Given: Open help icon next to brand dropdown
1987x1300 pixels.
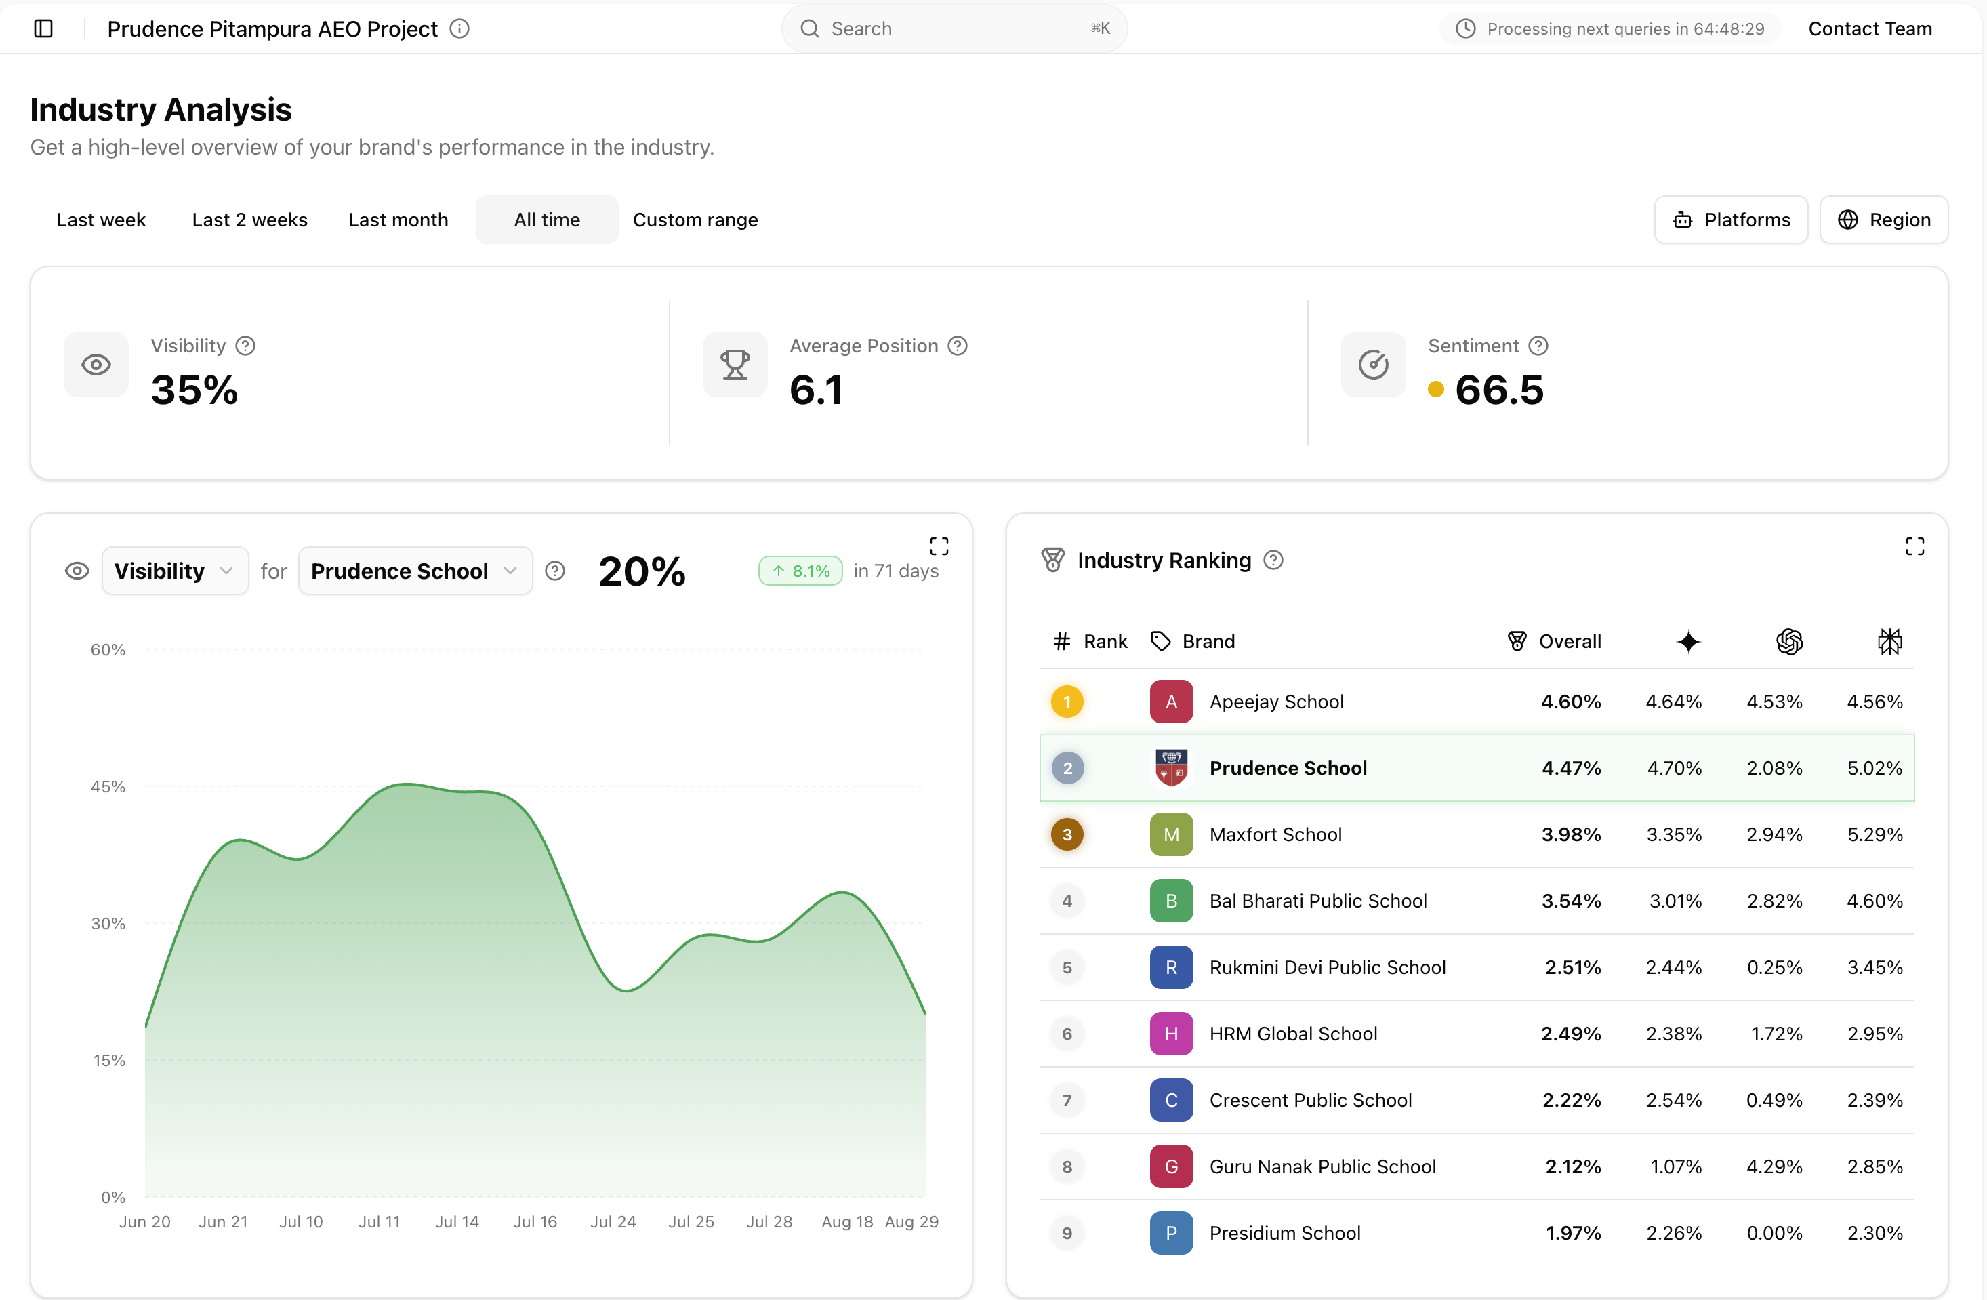Looking at the screenshot, I should point(555,571).
